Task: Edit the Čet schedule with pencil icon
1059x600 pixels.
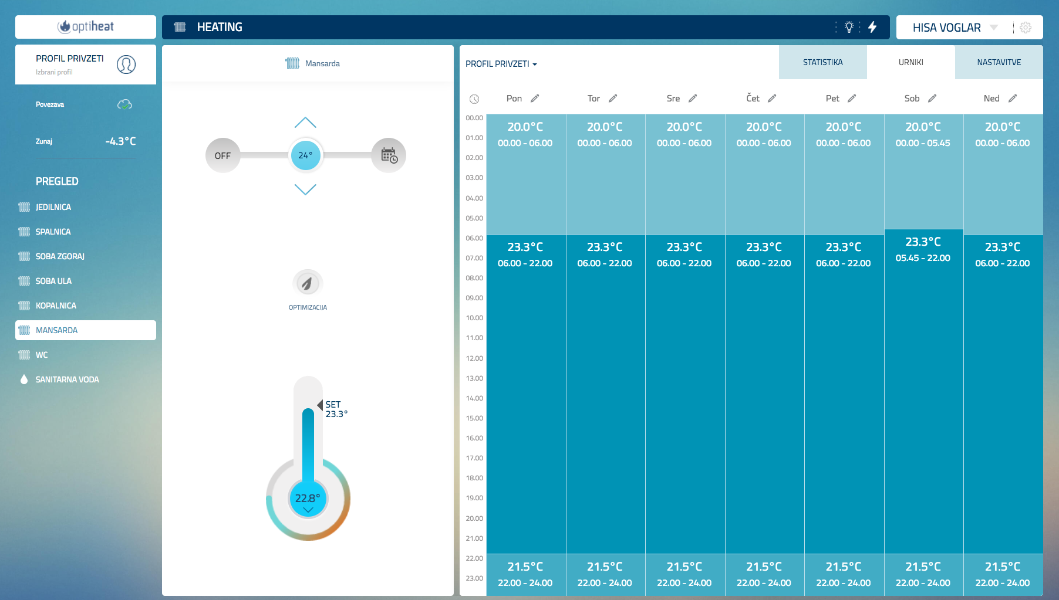Action: coord(772,99)
